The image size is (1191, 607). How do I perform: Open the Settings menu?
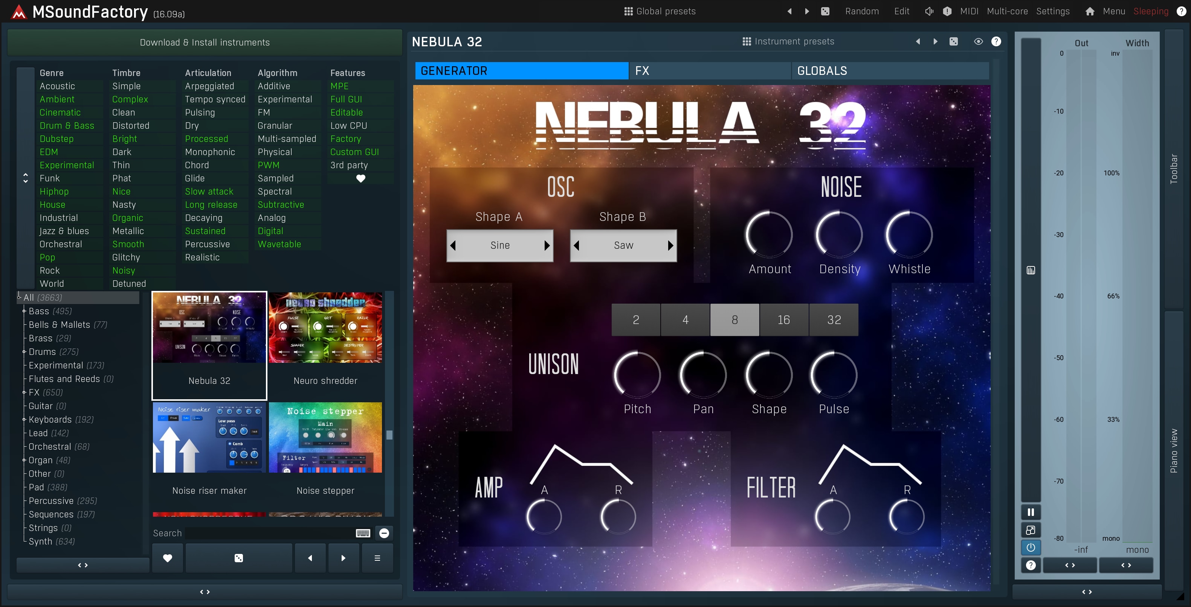click(x=1053, y=11)
